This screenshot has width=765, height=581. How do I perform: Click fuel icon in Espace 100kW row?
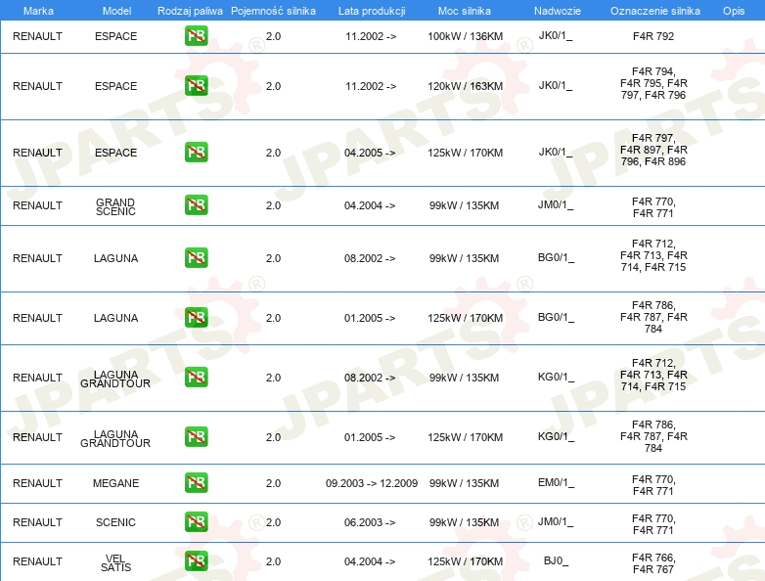(x=196, y=36)
